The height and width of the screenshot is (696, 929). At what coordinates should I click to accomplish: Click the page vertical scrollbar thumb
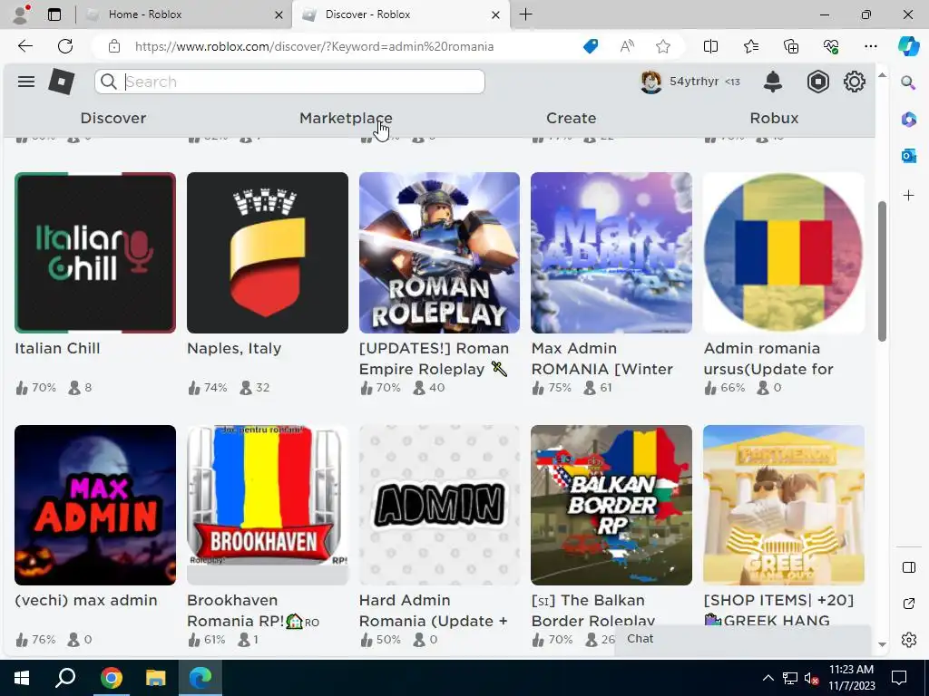pos(882,271)
